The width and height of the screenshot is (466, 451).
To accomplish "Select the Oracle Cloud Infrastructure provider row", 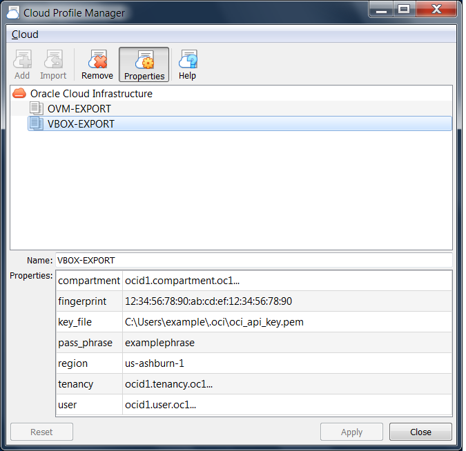I will (231, 94).
